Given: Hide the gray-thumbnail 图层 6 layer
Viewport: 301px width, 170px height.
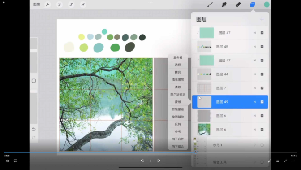Looking at the screenshot, I should pyautogui.click(x=262, y=116).
